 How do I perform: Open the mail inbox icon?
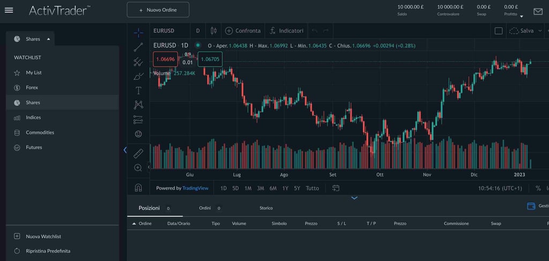click(537, 11)
